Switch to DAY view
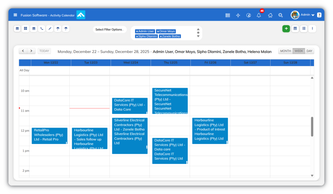 [310, 51]
